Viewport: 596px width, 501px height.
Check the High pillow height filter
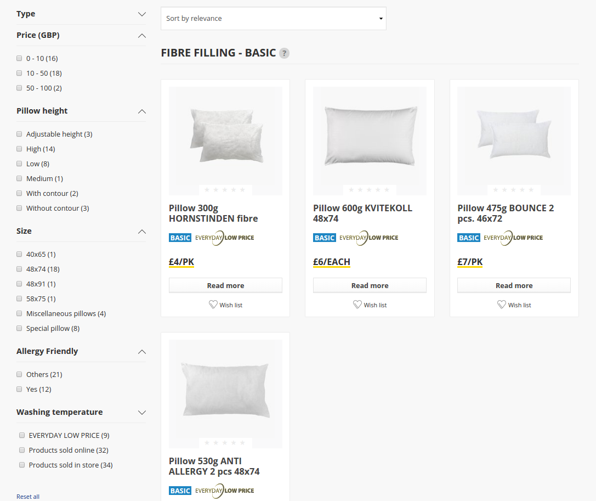(19, 149)
